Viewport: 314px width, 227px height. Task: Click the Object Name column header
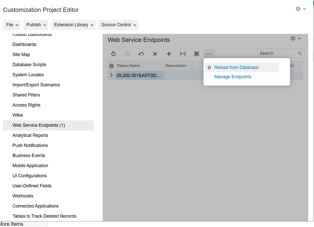coord(128,66)
